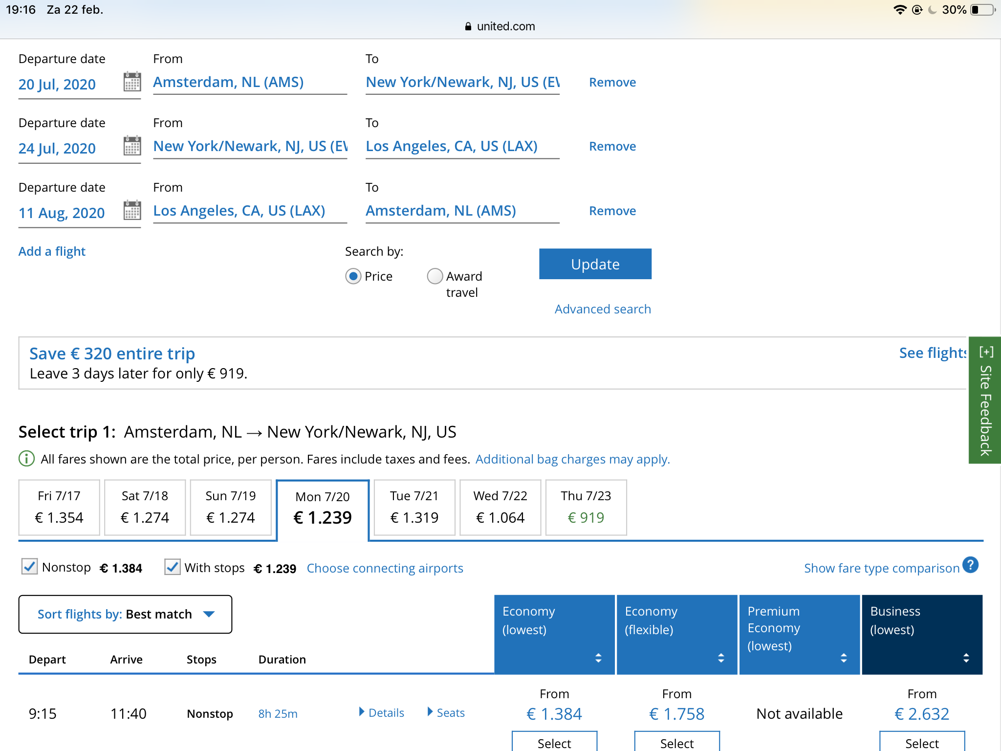This screenshot has height=751, width=1001.
Task: Click fare type comparison help question icon
Action: (x=970, y=565)
